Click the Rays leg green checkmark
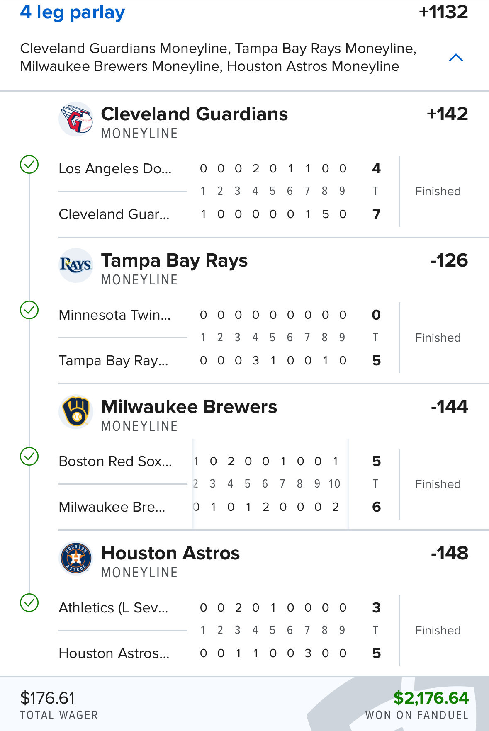 point(29,310)
